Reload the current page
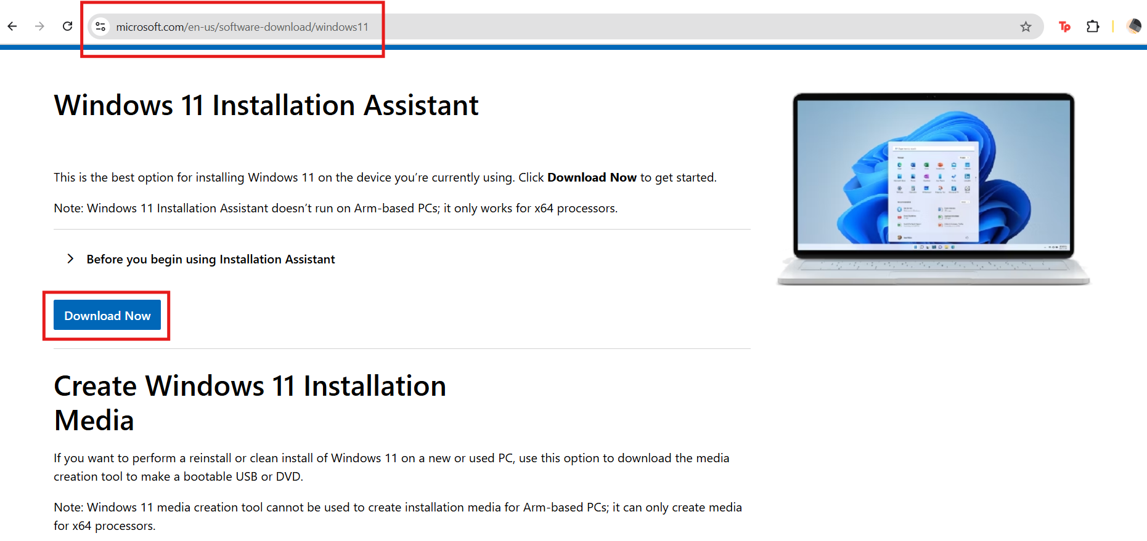This screenshot has width=1147, height=541. (x=68, y=26)
